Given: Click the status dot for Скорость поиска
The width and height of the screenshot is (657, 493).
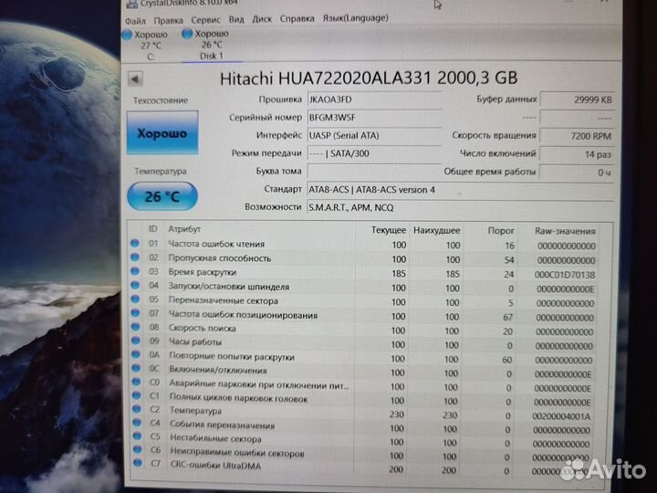Looking at the screenshot, I should pos(136,327).
